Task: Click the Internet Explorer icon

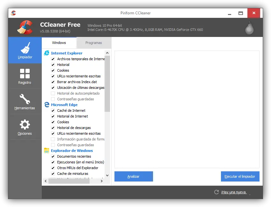Action: tap(47, 53)
